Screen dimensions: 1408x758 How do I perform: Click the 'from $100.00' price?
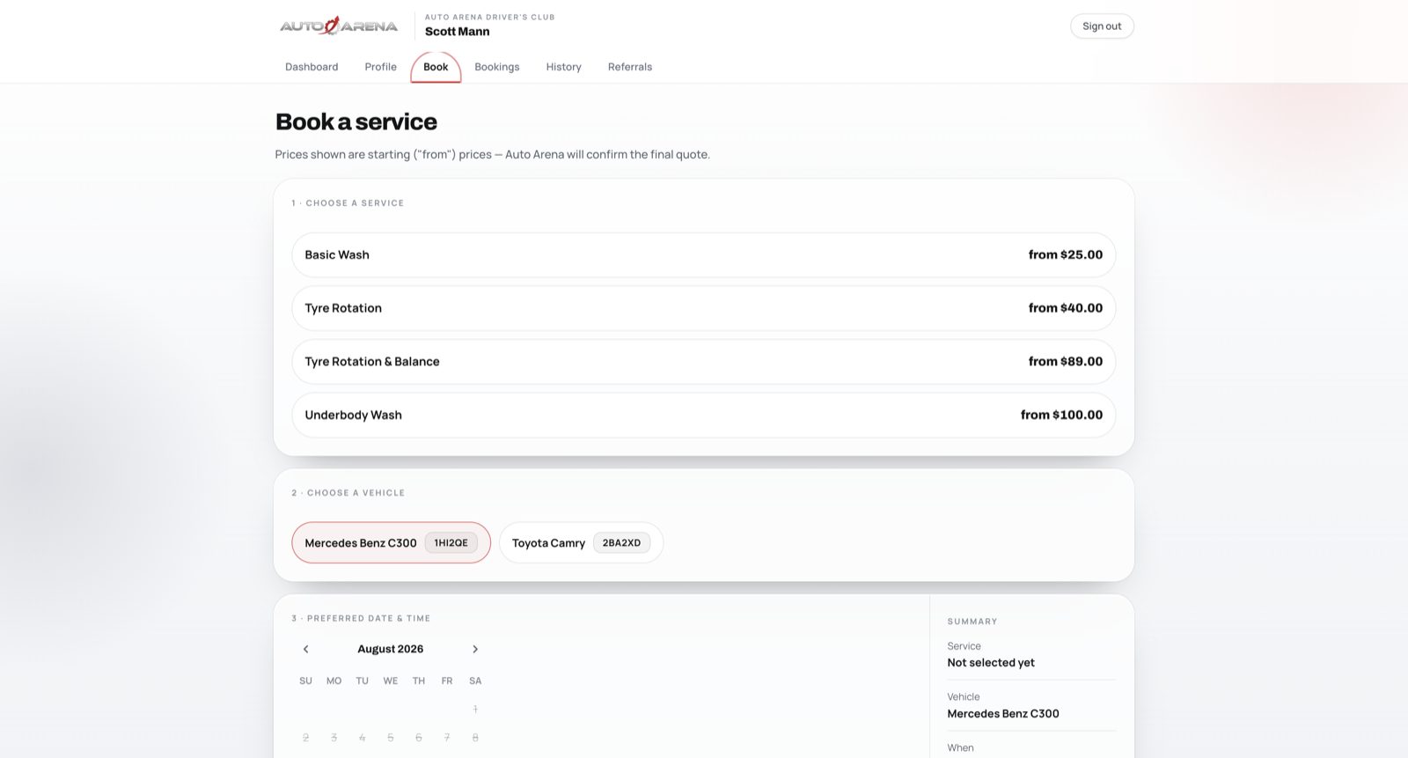click(1061, 415)
